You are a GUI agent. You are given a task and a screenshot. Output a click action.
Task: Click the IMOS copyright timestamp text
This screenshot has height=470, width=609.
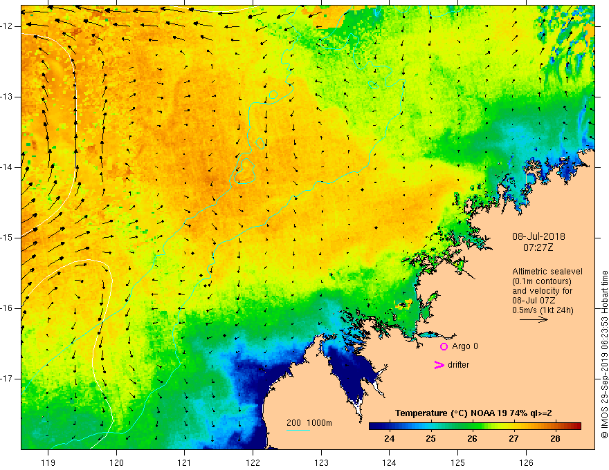point(604,355)
